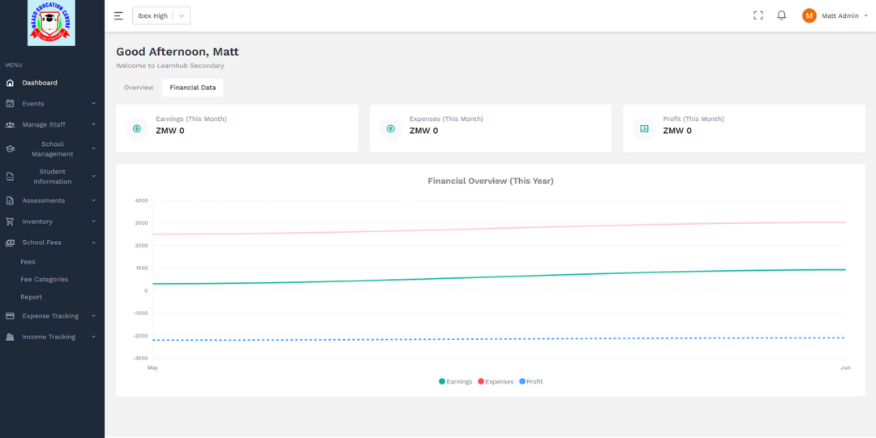Click the Inventory cart icon

tap(10, 221)
